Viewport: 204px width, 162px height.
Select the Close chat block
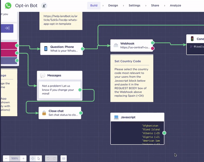(x=60, y=113)
